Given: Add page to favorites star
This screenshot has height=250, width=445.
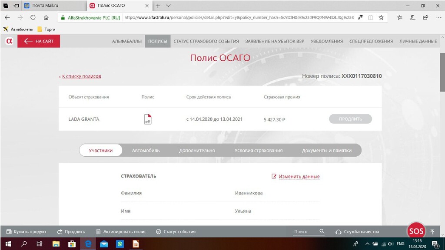Looking at the screenshot, I should 381,17.
